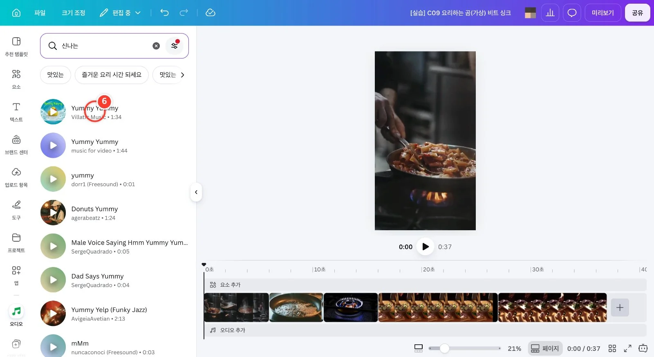Select the 텍스트 text tool

coord(16,112)
